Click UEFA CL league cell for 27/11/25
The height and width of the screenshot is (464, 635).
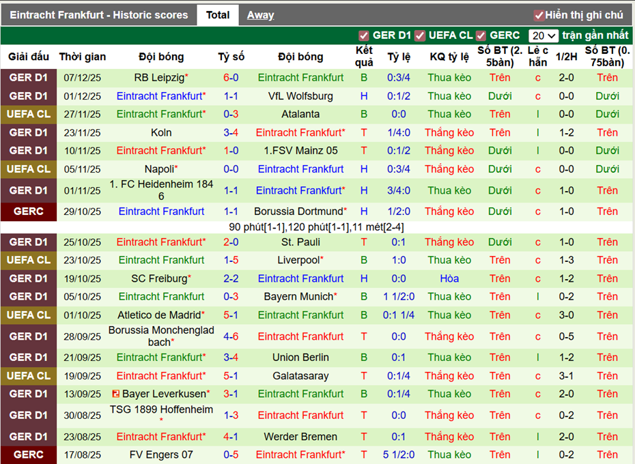(x=29, y=114)
